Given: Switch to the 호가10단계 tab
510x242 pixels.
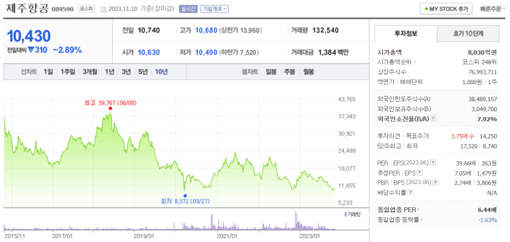Looking at the screenshot, I should [x=468, y=34].
